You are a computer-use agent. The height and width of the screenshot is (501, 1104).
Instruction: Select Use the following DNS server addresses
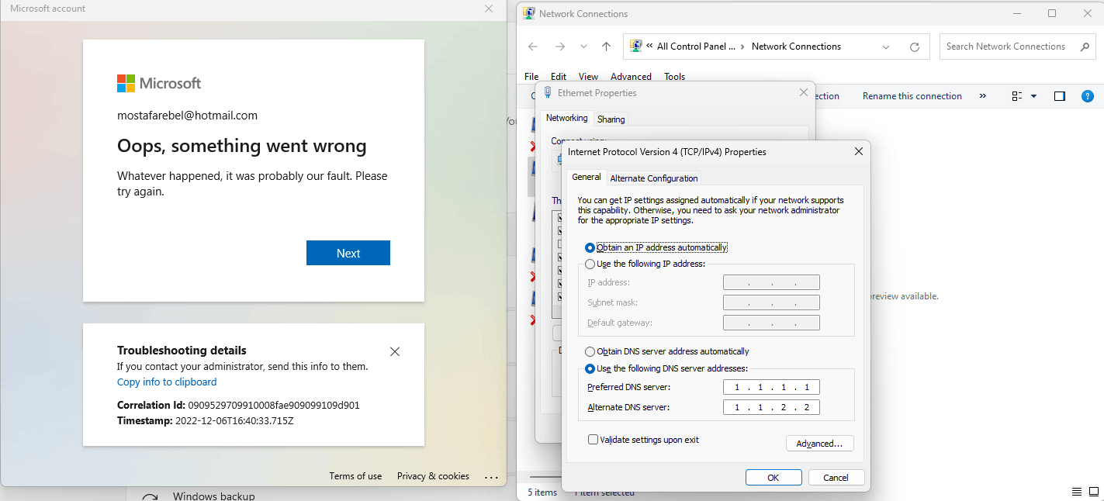667,368
